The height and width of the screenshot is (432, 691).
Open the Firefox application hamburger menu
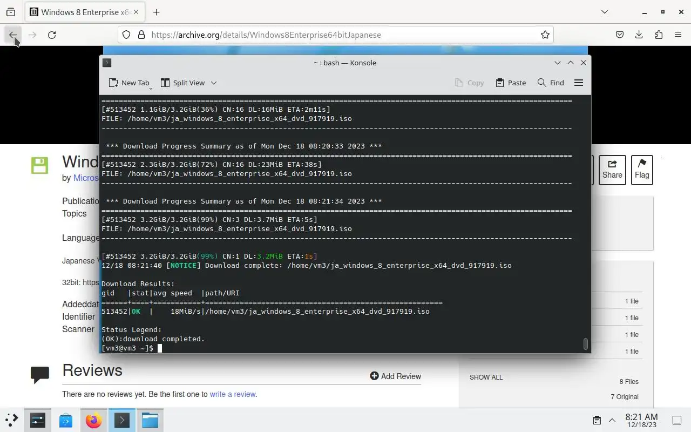coord(678,35)
